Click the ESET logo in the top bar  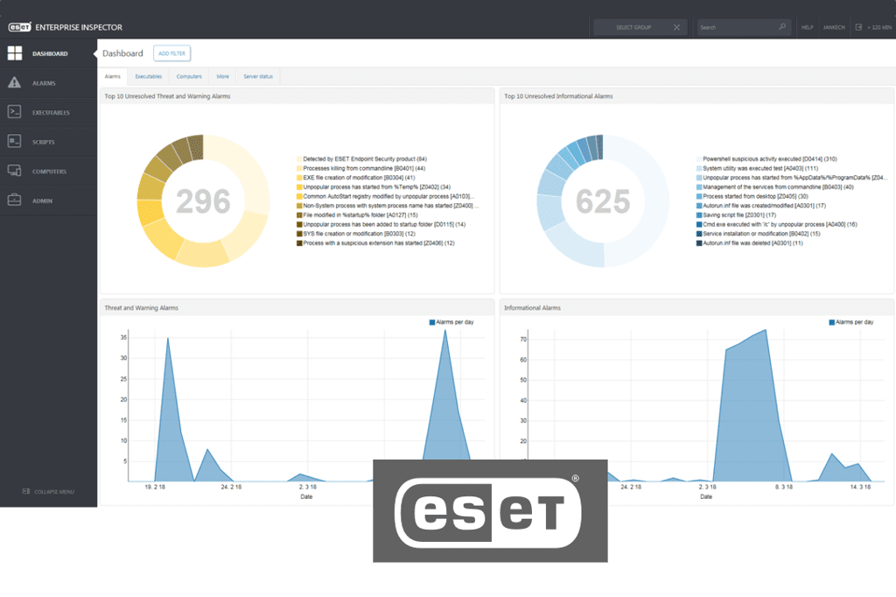tap(19, 27)
